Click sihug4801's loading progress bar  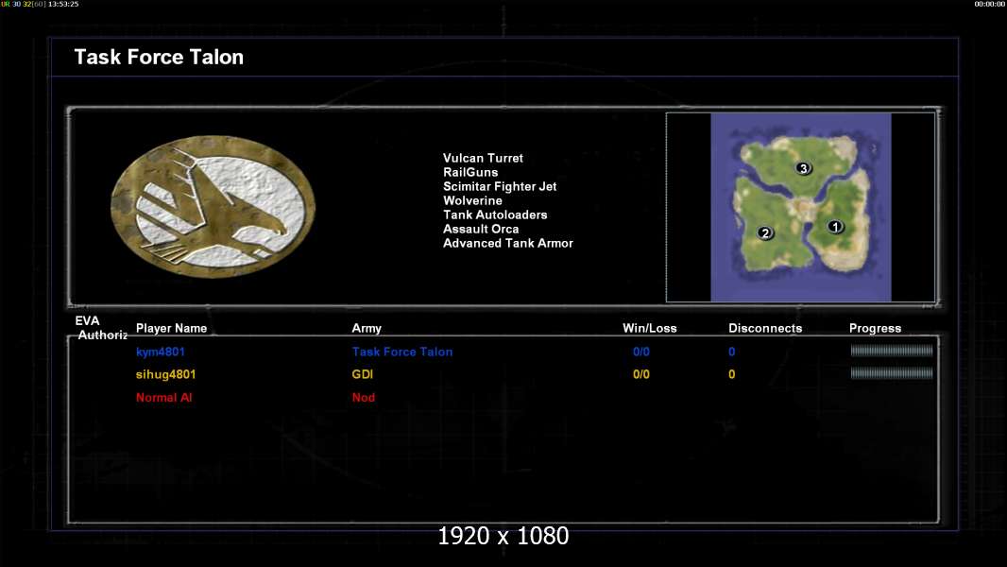click(x=892, y=373)
